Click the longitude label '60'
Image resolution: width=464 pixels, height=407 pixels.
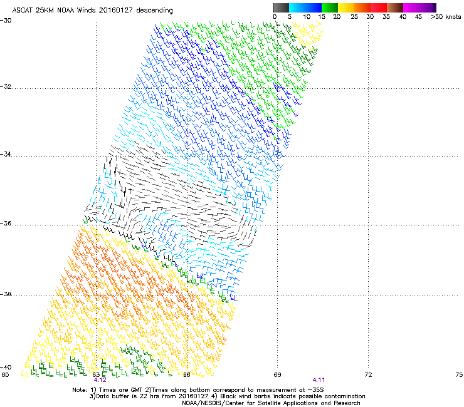tap(5, 375)
